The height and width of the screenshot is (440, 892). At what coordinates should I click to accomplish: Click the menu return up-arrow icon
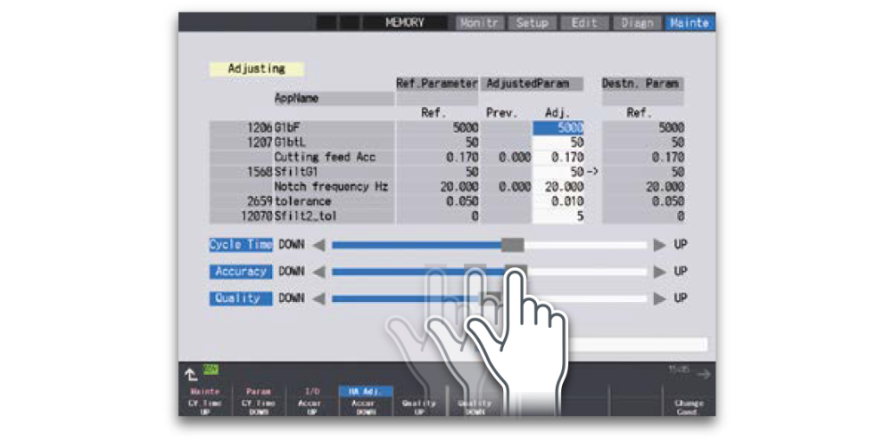tap(190, 374)
